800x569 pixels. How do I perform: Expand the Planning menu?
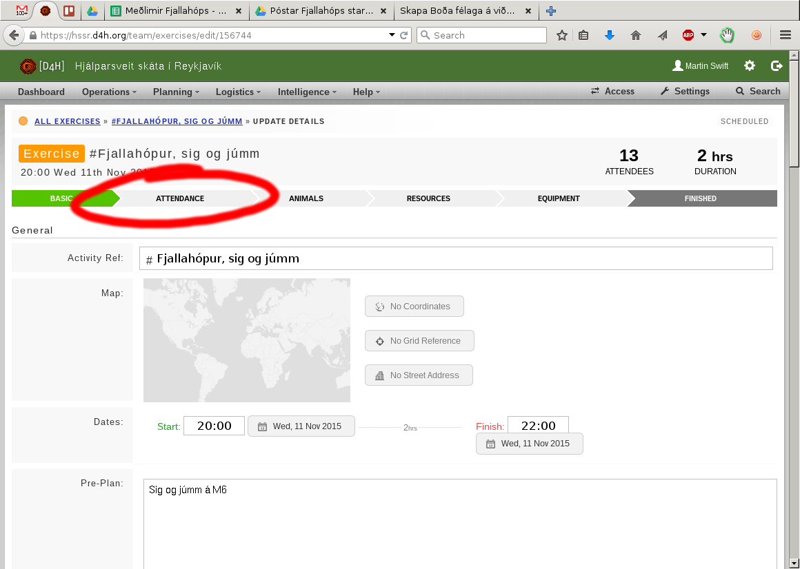pos(176,92)
